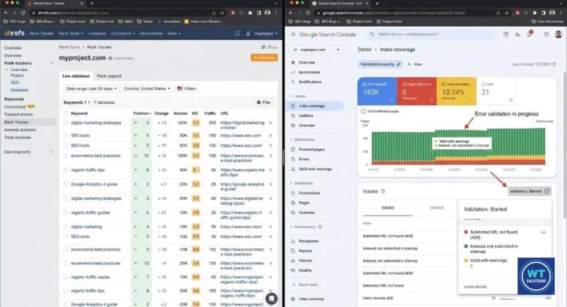The image size is (567, 307).
Task: Check the digital marketing strategies 120K row
Action: (65, 123)
